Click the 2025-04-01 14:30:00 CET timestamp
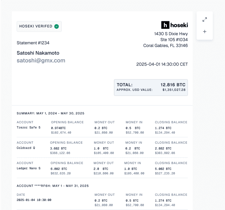The image size is (225, 210). 162,64
